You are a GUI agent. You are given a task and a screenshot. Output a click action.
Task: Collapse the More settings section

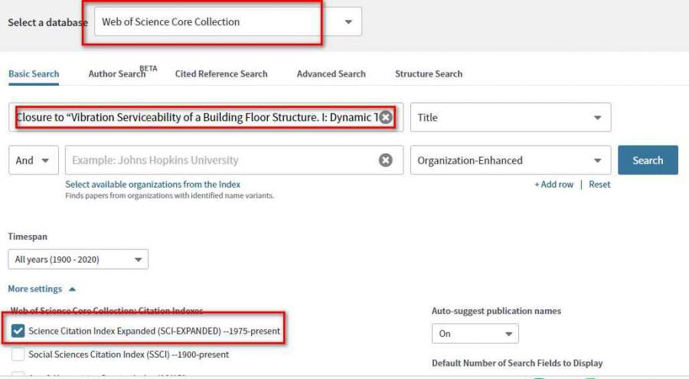click(42, 289)
